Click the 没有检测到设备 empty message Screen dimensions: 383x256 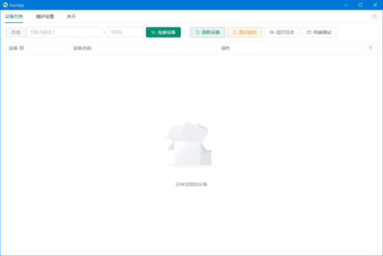191,184
